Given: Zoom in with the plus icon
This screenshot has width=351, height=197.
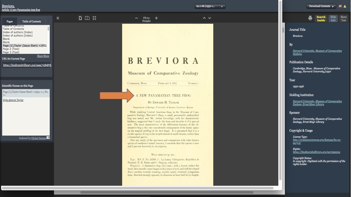Looking at the screenshot, I should pyautogui.click(x=156, y=18).
